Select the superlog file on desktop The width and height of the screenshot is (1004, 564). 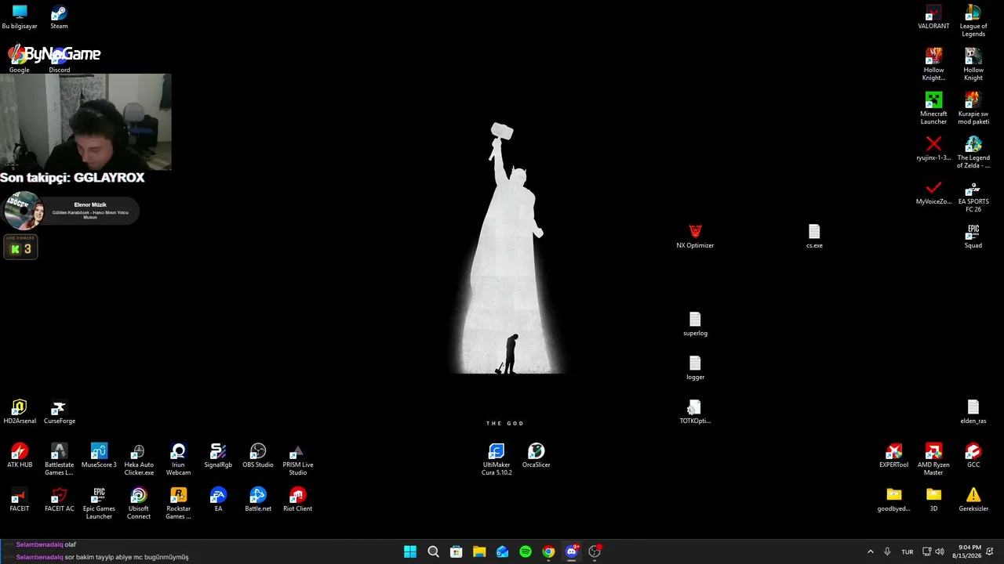pos(695,324)
